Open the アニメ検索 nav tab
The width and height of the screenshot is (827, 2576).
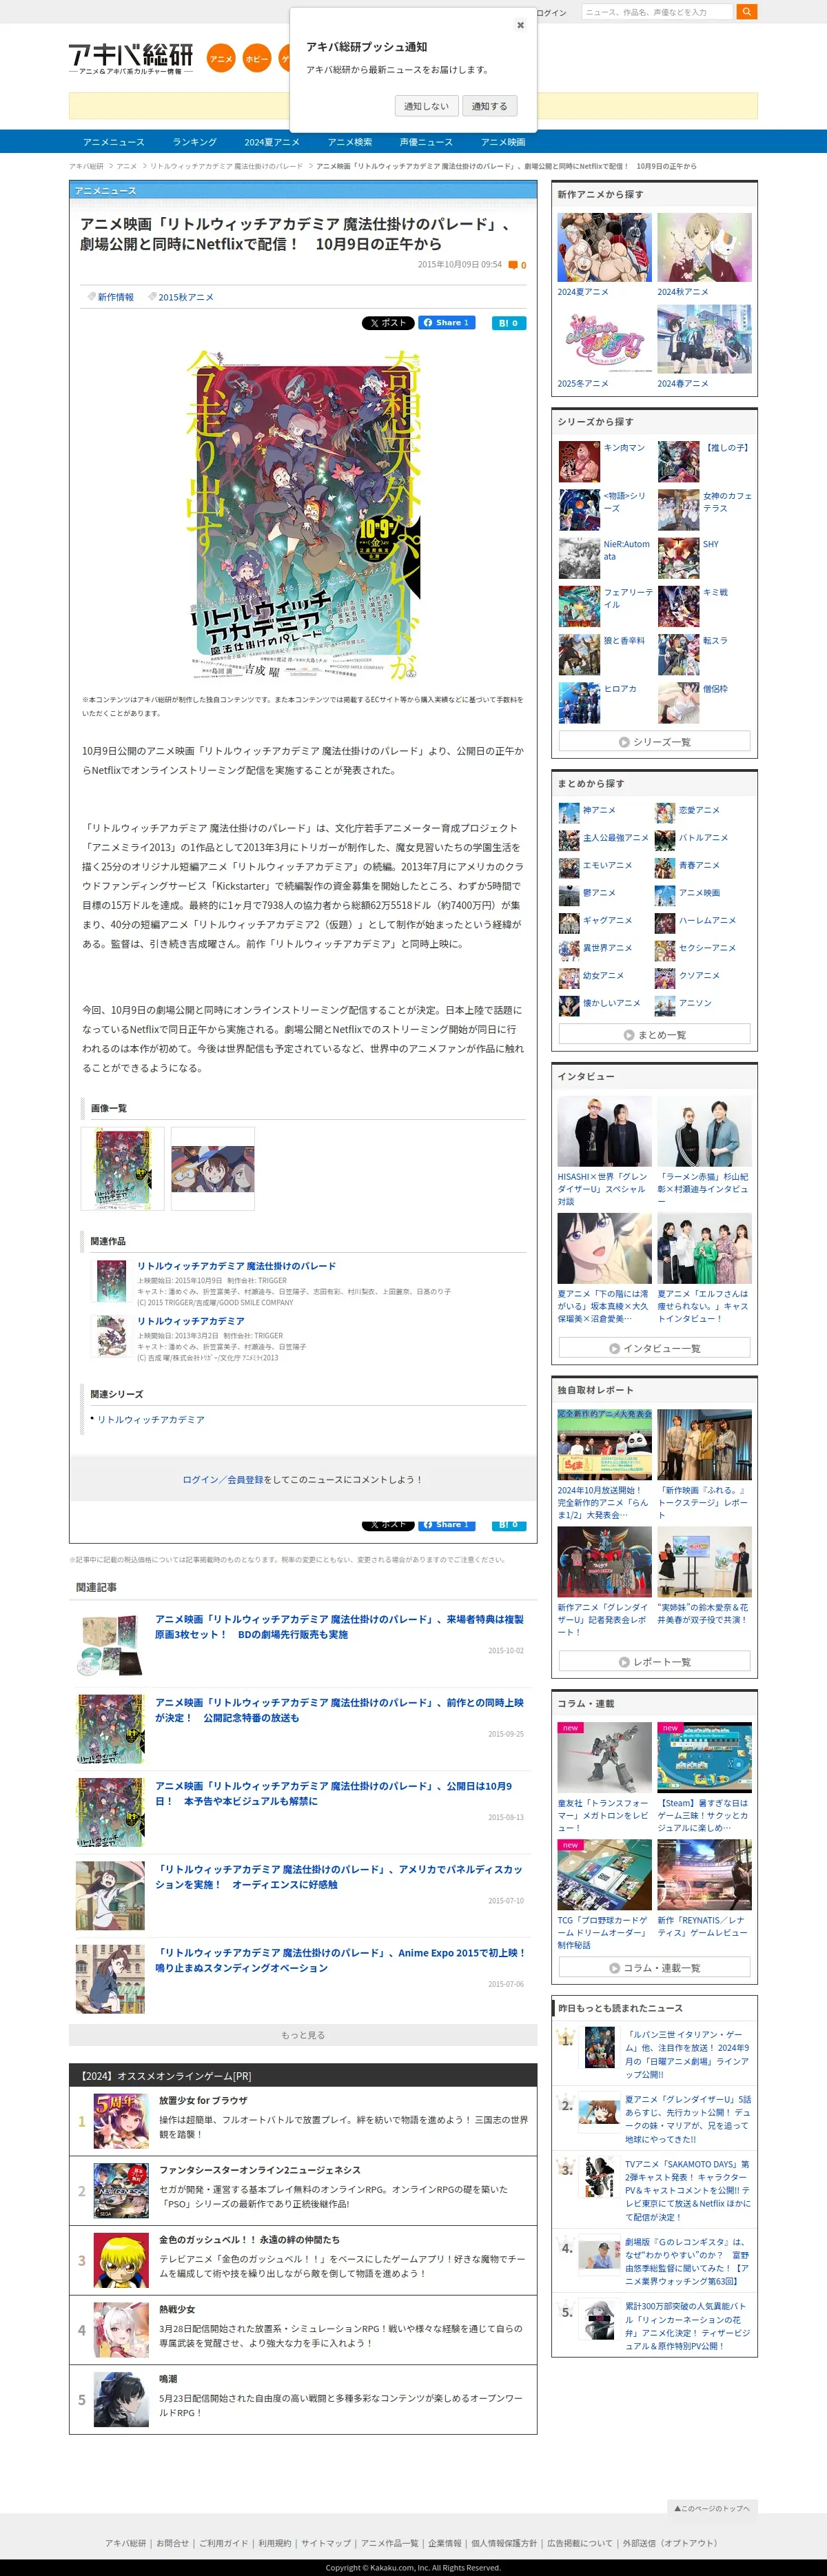tap(350, 142)
